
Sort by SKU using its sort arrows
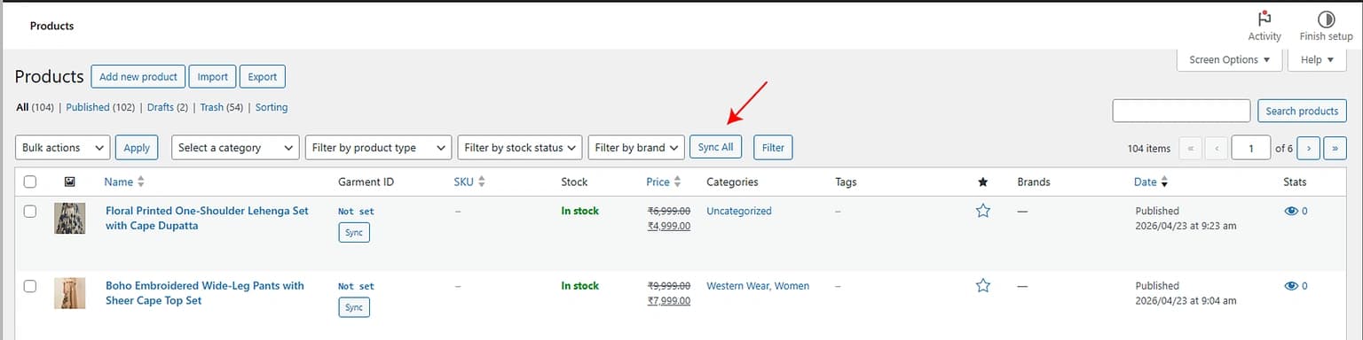pos(482,182)
